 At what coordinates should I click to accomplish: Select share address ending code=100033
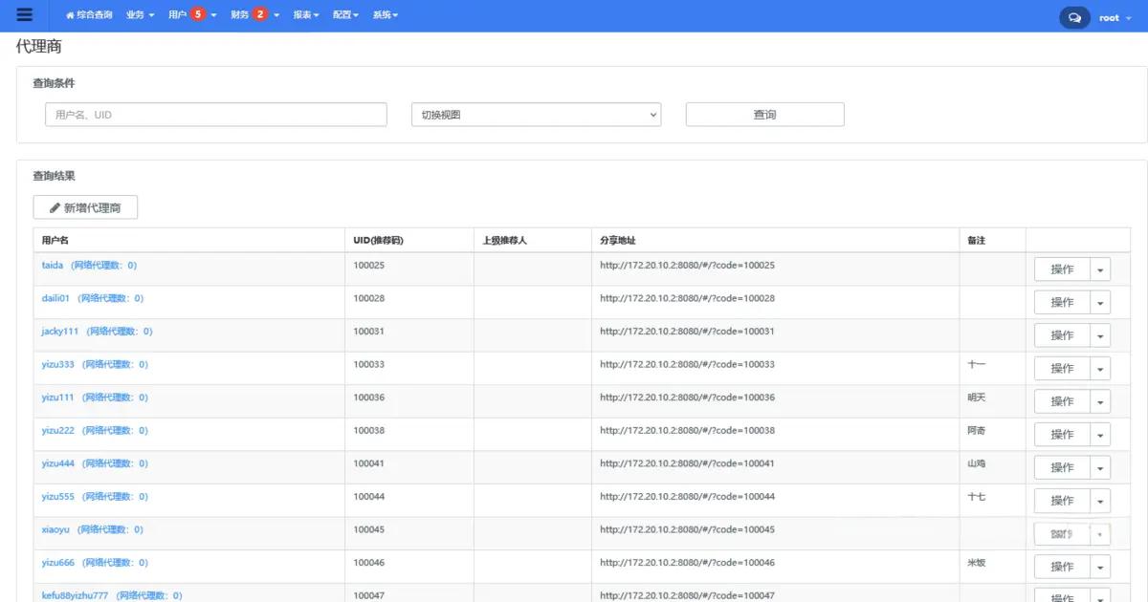[x=688, y=364]
